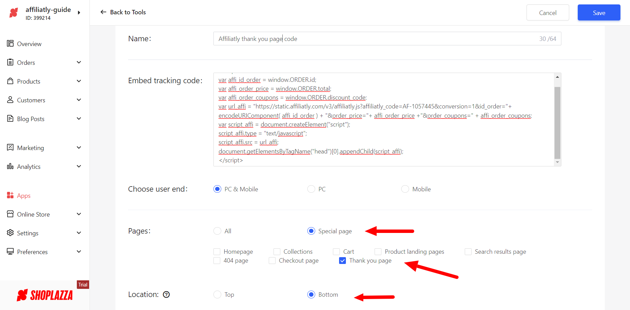Click the Settings gear icon
The height and width of the screenshot is (310, 630).
pos(10,233)
